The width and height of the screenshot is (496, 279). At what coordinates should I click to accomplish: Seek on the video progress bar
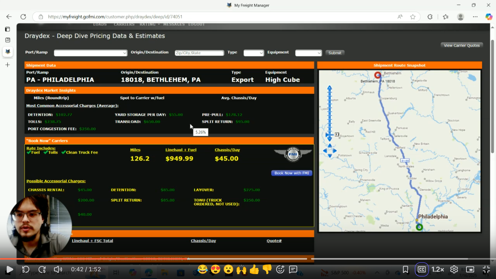pyautogui.click(x=248, y=259)
